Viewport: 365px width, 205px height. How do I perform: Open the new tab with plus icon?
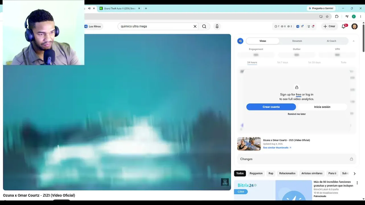point(146,9)
